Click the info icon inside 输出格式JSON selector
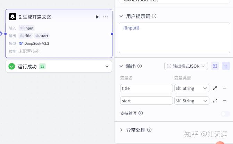Viewport: 233px width, 144px height. tap(169, 66)
